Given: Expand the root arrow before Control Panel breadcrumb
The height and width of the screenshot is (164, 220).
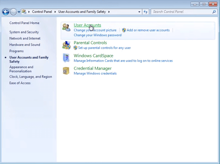Looking at the screenshot, I should coord(29,12).
